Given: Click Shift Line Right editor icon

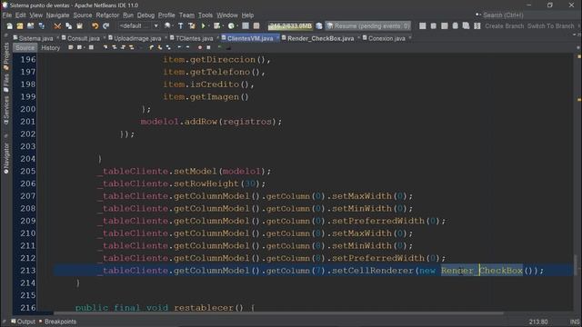Looking at the screenshot, I should click(x=188, y=47).
